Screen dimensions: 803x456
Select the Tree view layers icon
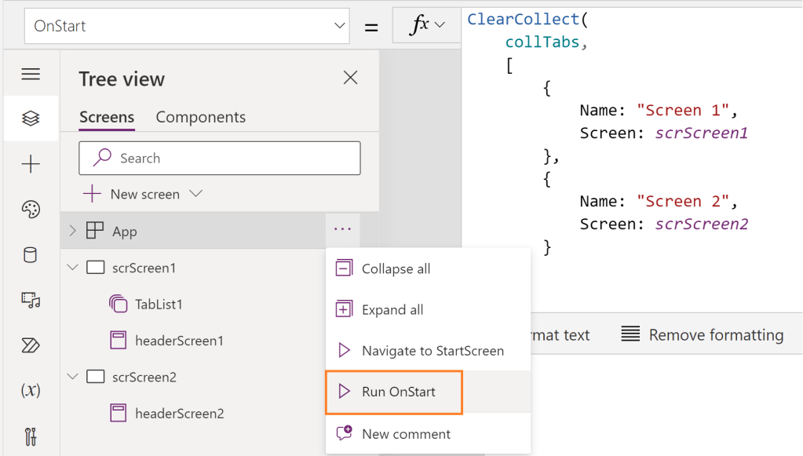[31, 119]
